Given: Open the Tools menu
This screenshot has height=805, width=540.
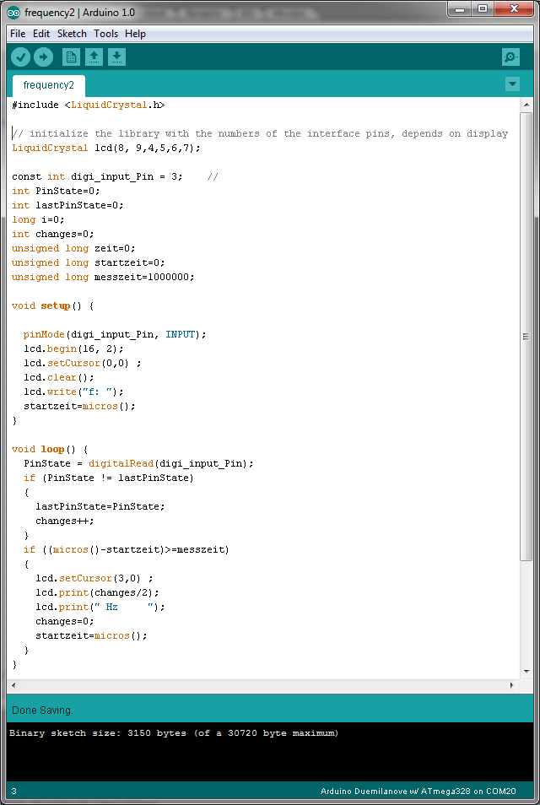Looking at the screenshot, I should coord(105,34).
